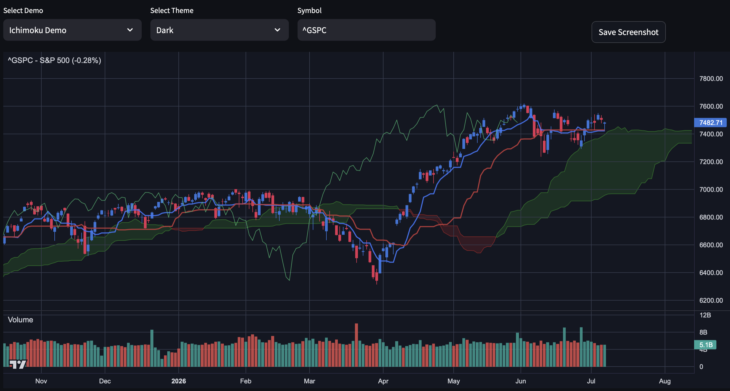Open the Select Demo dropdown showing Ichimoku Demo

click(x=72, y=30)
